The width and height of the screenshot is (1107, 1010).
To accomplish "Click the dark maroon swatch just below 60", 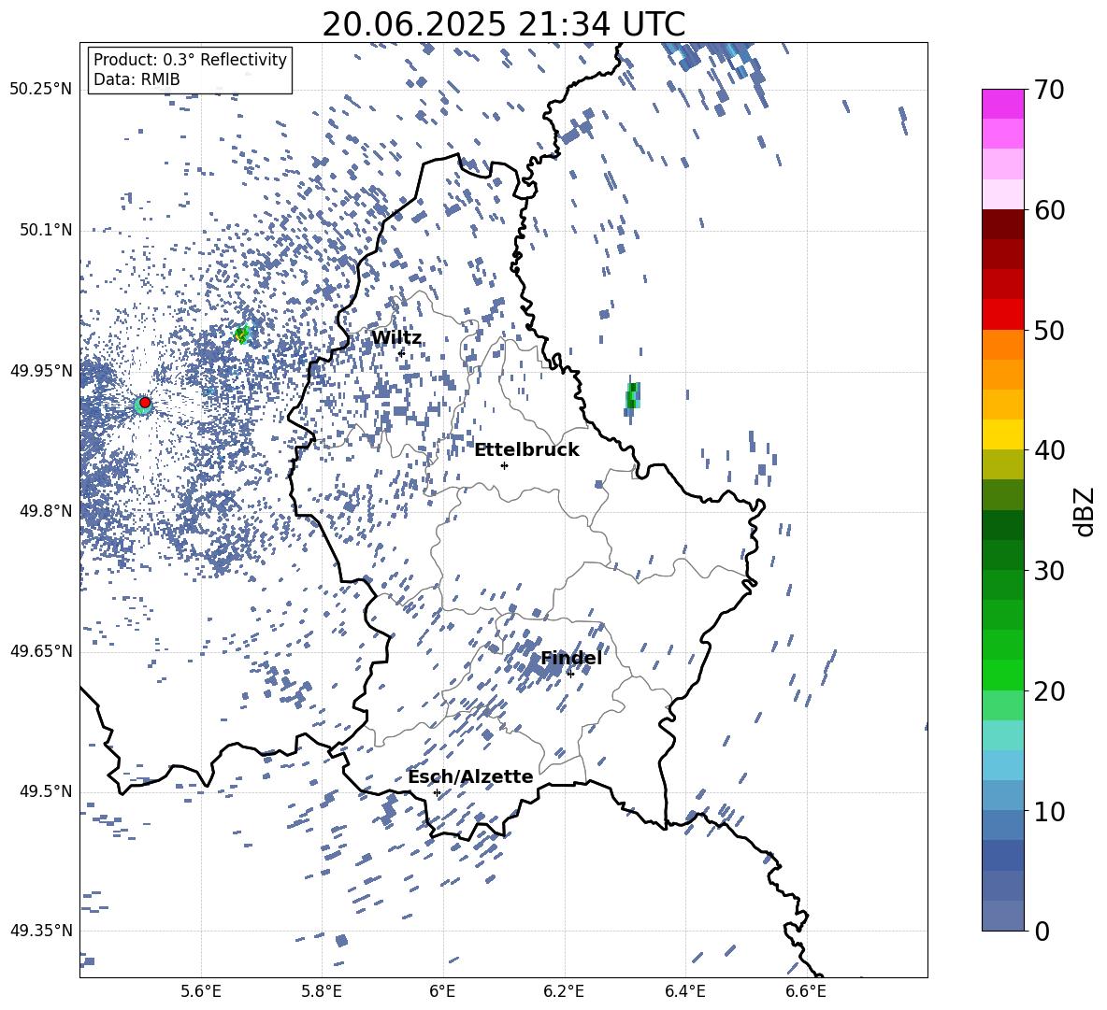I will coord(1002,223).
